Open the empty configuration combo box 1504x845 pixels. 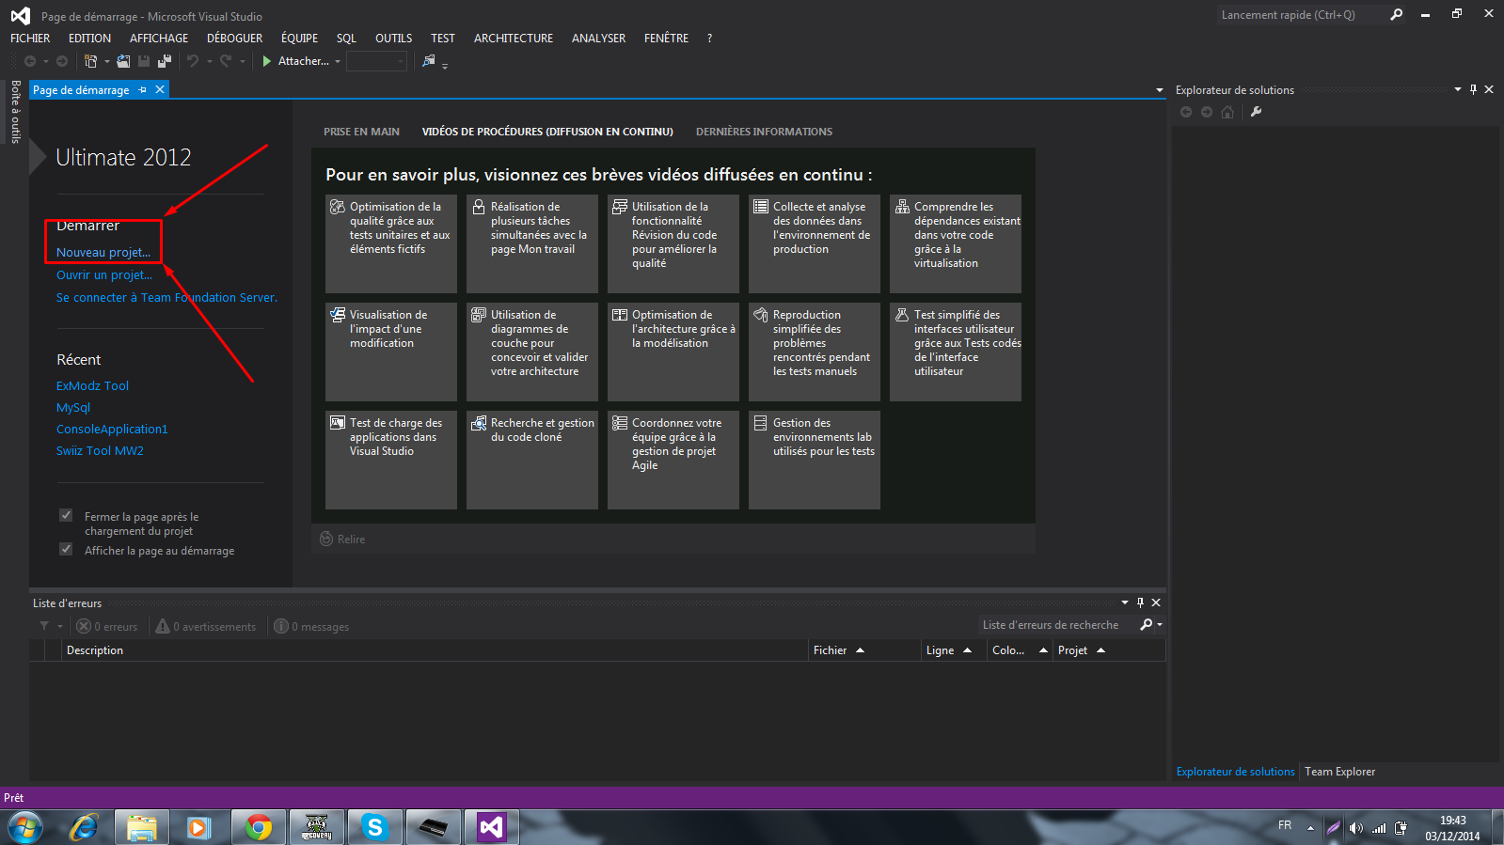376,61
